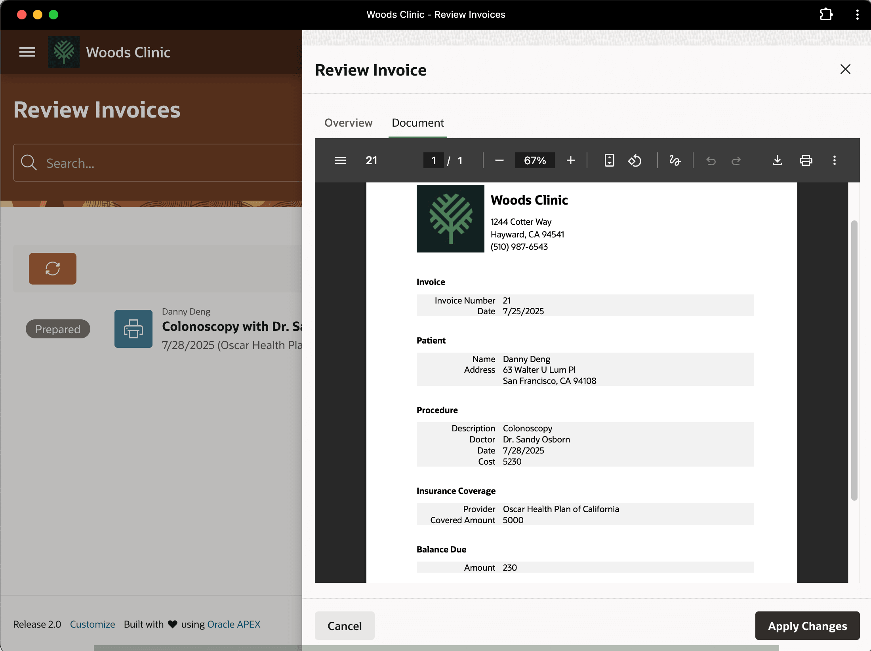
Task: Click the Balance Due heading
Action: tap(441, 549)
